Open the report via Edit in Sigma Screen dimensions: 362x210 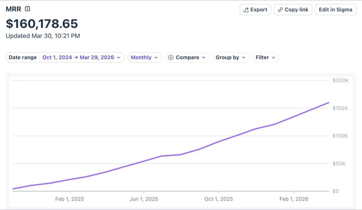coord(335,10)
